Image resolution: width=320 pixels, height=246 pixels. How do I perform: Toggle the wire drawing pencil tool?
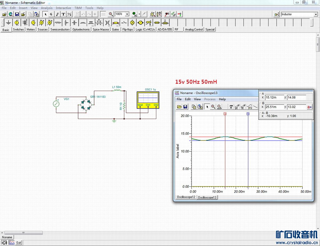click(x=57, y=14)
